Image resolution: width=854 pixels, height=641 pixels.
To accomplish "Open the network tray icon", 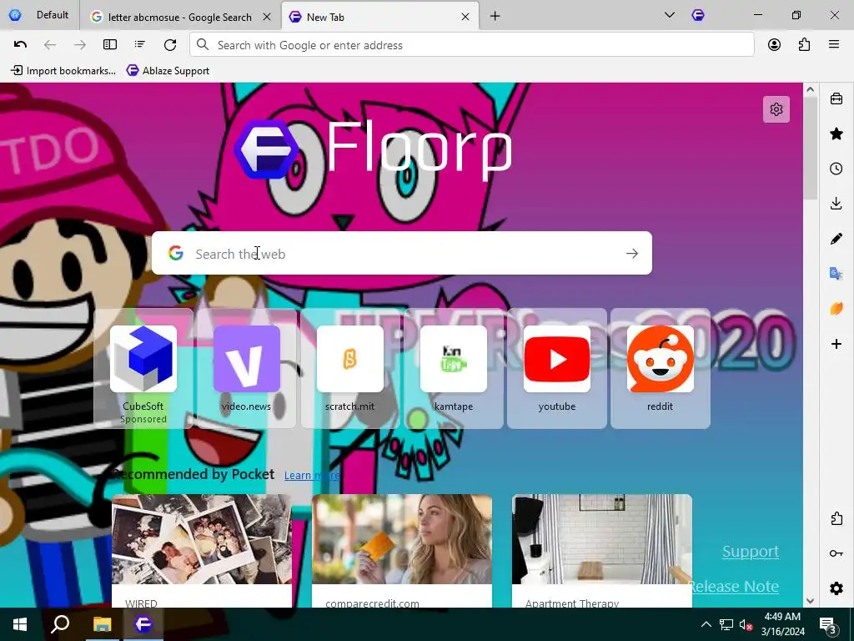I will pos(726,624).
